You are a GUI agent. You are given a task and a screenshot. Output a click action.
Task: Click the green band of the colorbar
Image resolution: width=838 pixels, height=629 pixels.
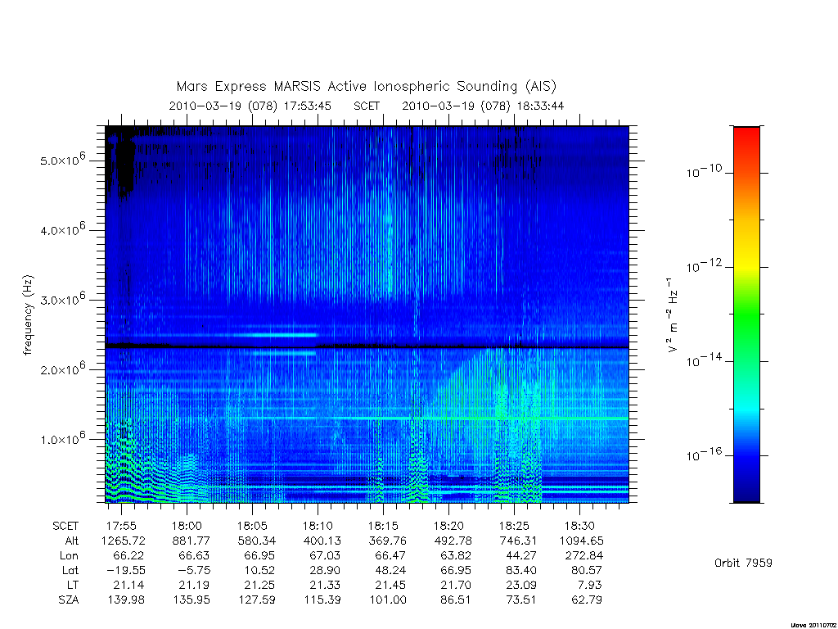tap(746, 315)
